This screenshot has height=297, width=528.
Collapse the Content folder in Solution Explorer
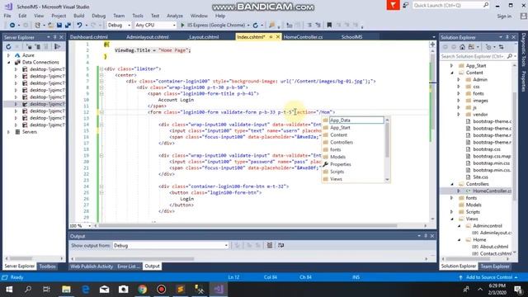(452, 73)
